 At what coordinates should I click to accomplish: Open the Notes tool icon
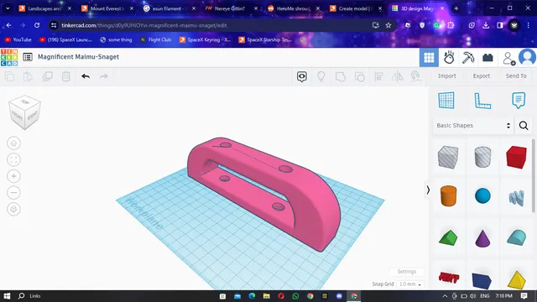(x=519, y=101)
